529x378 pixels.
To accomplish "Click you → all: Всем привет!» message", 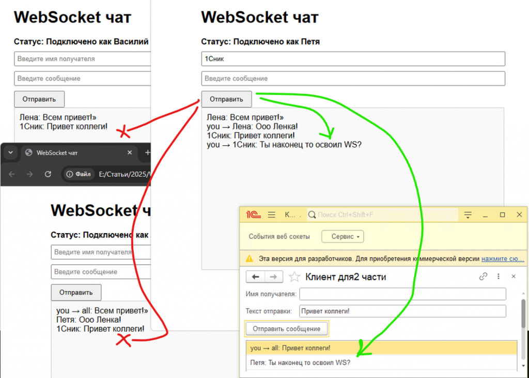I will tap(102, 310).
